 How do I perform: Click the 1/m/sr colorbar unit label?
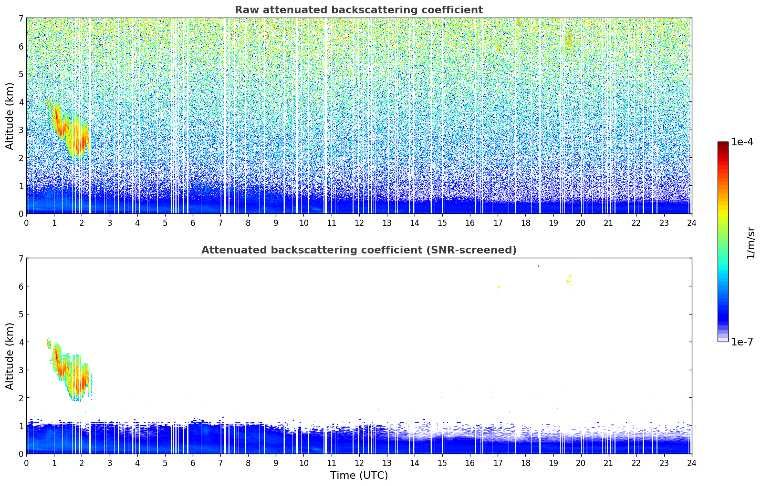pyautogui.click(x=750, y=242)
